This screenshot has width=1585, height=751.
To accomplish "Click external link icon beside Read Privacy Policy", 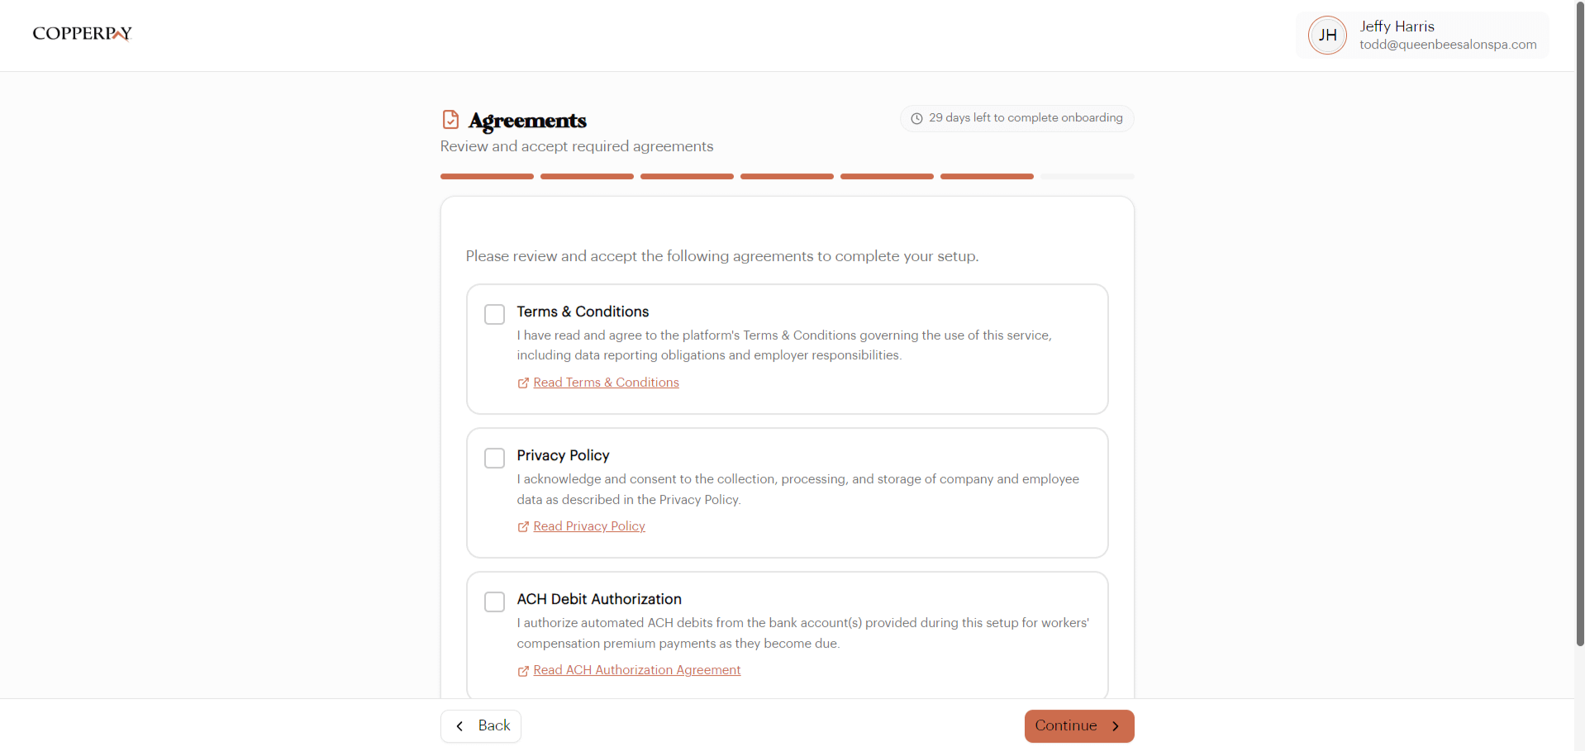I will coord(523,527).
